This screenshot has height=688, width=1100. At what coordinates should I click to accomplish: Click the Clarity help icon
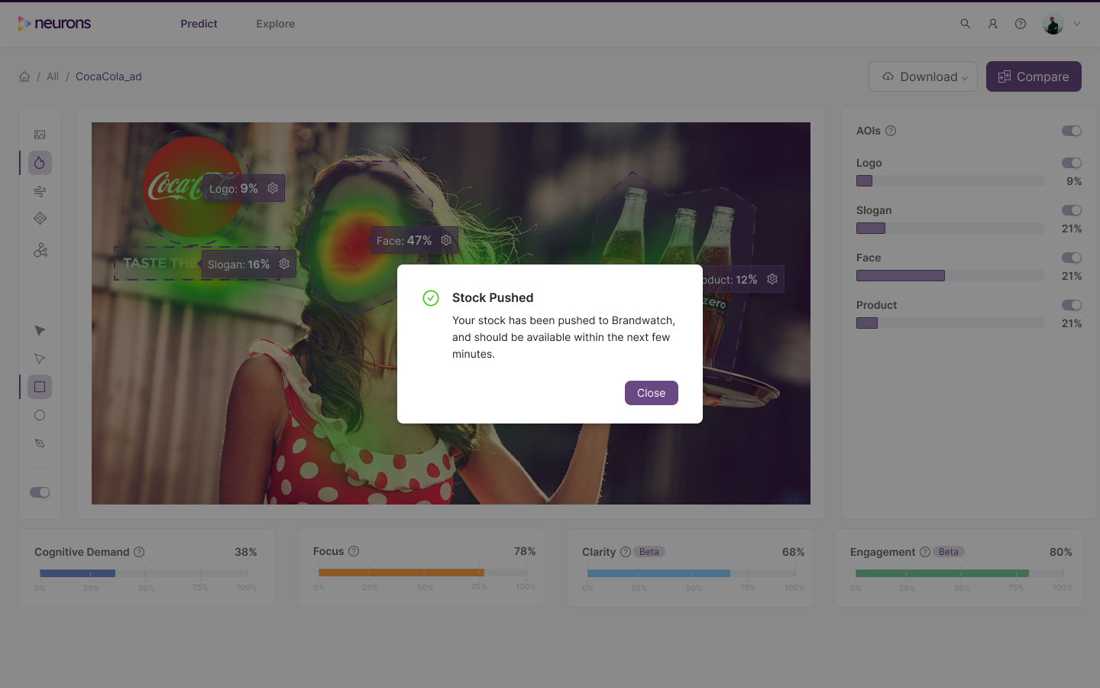(x=626, y=552)
